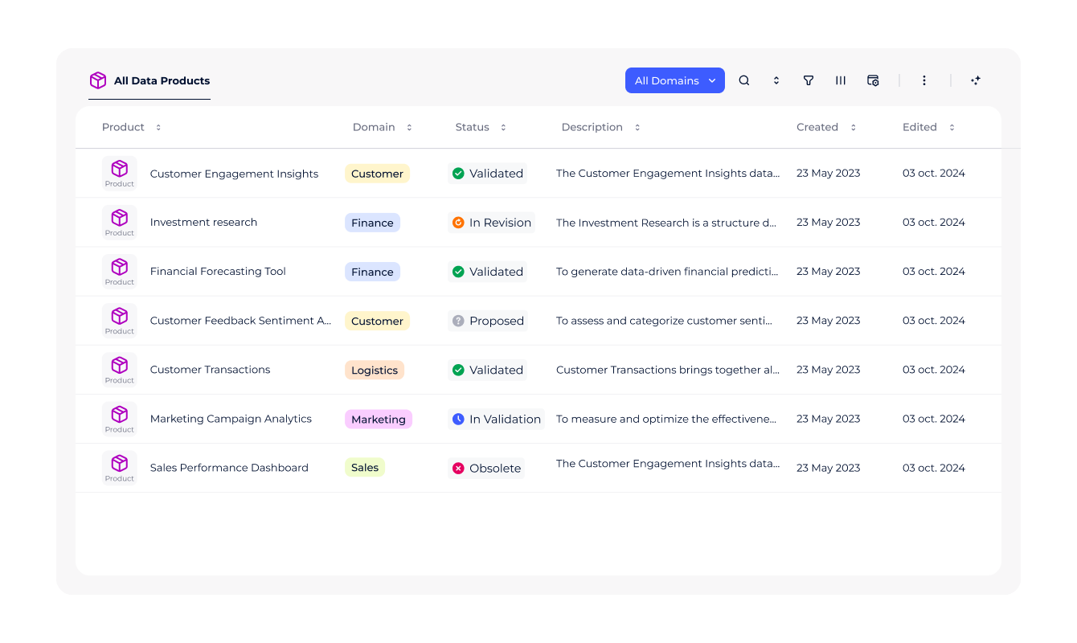Click the In Validation status label

point(505,419)
